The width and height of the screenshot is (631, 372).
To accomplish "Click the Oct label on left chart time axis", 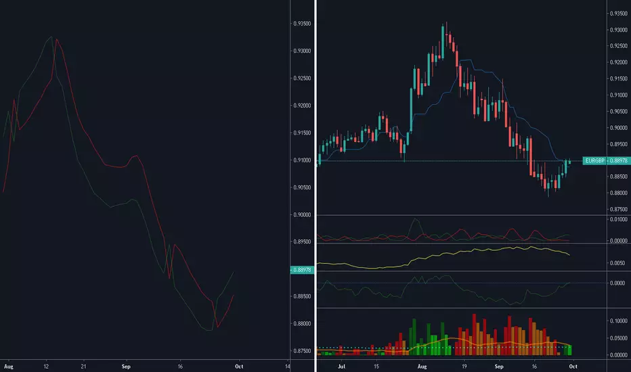I will click(x=239, y=367).
